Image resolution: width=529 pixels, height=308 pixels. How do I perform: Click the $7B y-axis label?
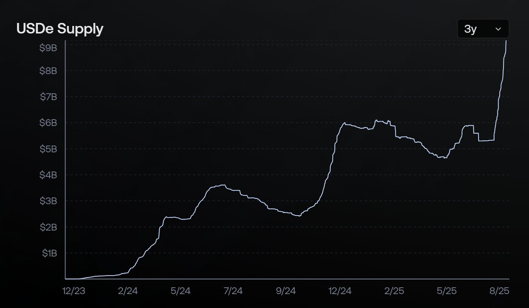coord(48,97)
